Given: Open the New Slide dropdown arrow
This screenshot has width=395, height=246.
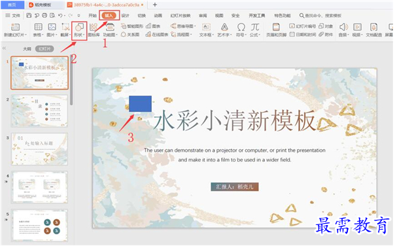Looking at the screenshot, I should click(x=26, y=35).
